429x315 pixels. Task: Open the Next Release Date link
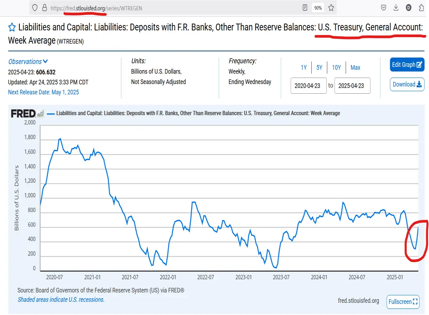click(x=44, y=92)
